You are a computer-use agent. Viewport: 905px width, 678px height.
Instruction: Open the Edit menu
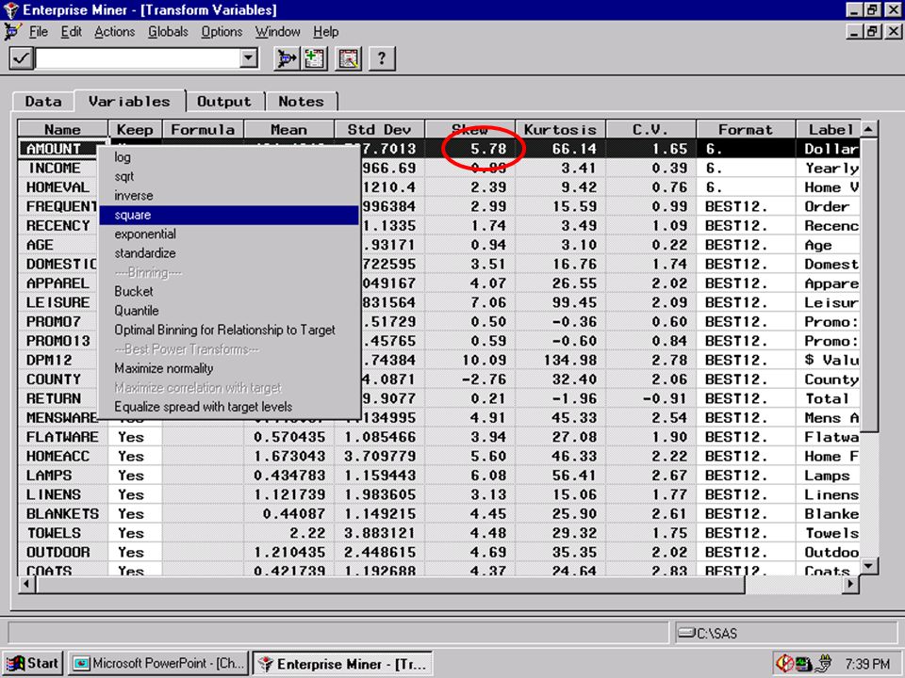72,32
